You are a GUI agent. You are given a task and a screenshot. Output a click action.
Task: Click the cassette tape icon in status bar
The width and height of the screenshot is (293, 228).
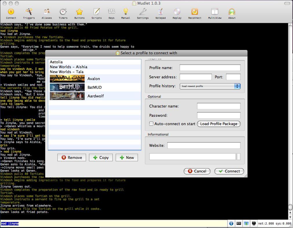pos(239,223)
